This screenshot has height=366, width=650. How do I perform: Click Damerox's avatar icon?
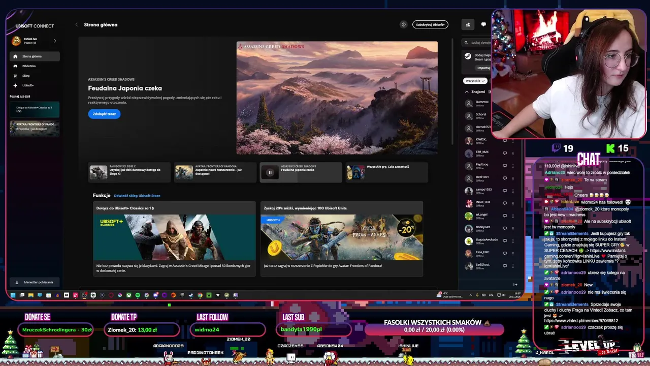coord(469,103)
